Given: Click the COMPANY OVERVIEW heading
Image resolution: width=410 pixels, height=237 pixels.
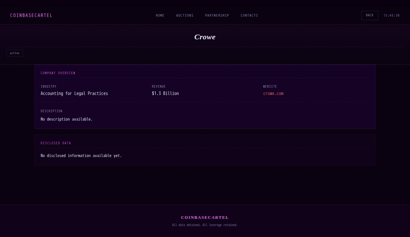Looking at the screenshot, I should coord(58,73).
